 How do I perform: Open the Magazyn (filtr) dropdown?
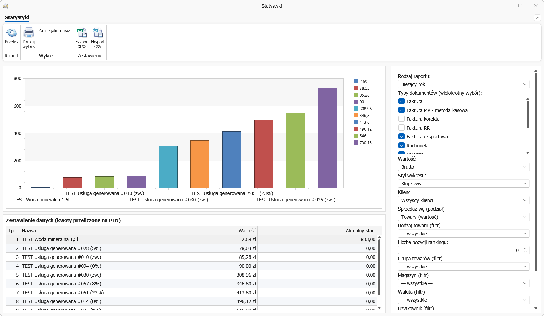click(464, 283)
